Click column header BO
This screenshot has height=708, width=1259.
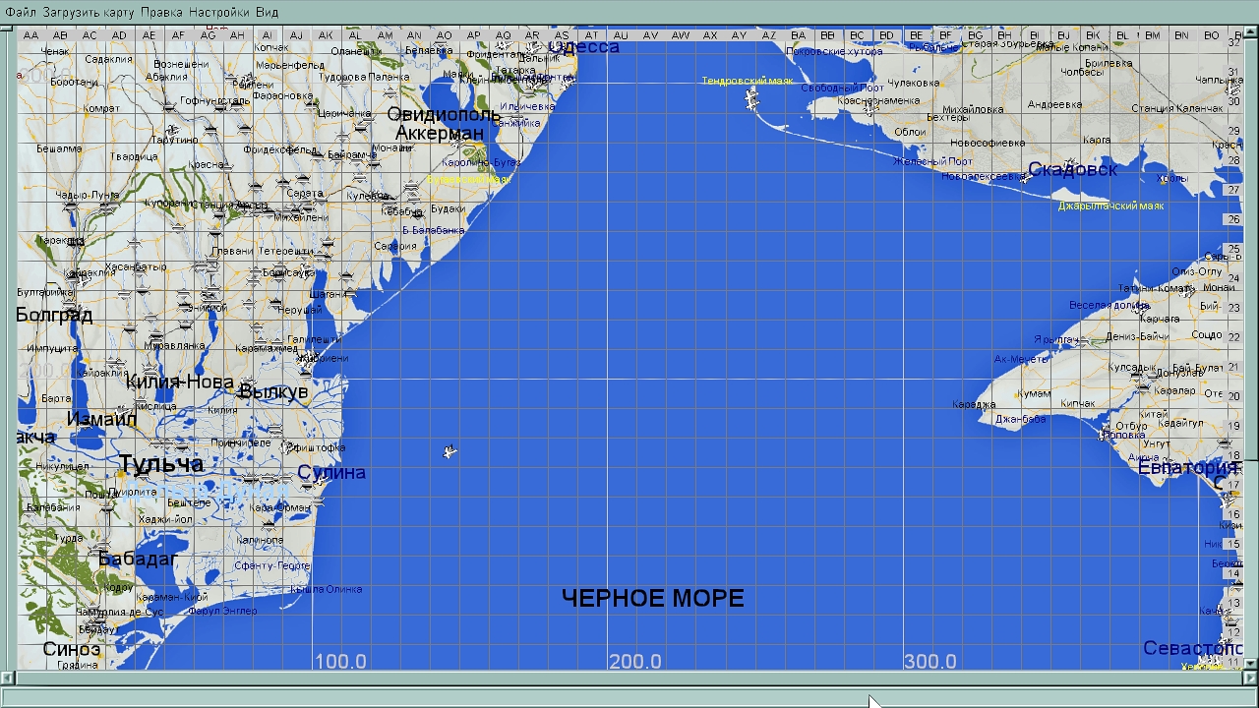[1212, 35]
